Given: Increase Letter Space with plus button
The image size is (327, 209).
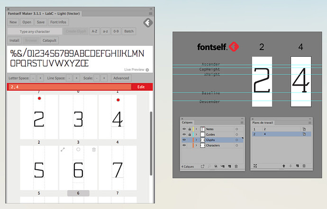Looking at the screenshot, I should (x=40, y=78).
